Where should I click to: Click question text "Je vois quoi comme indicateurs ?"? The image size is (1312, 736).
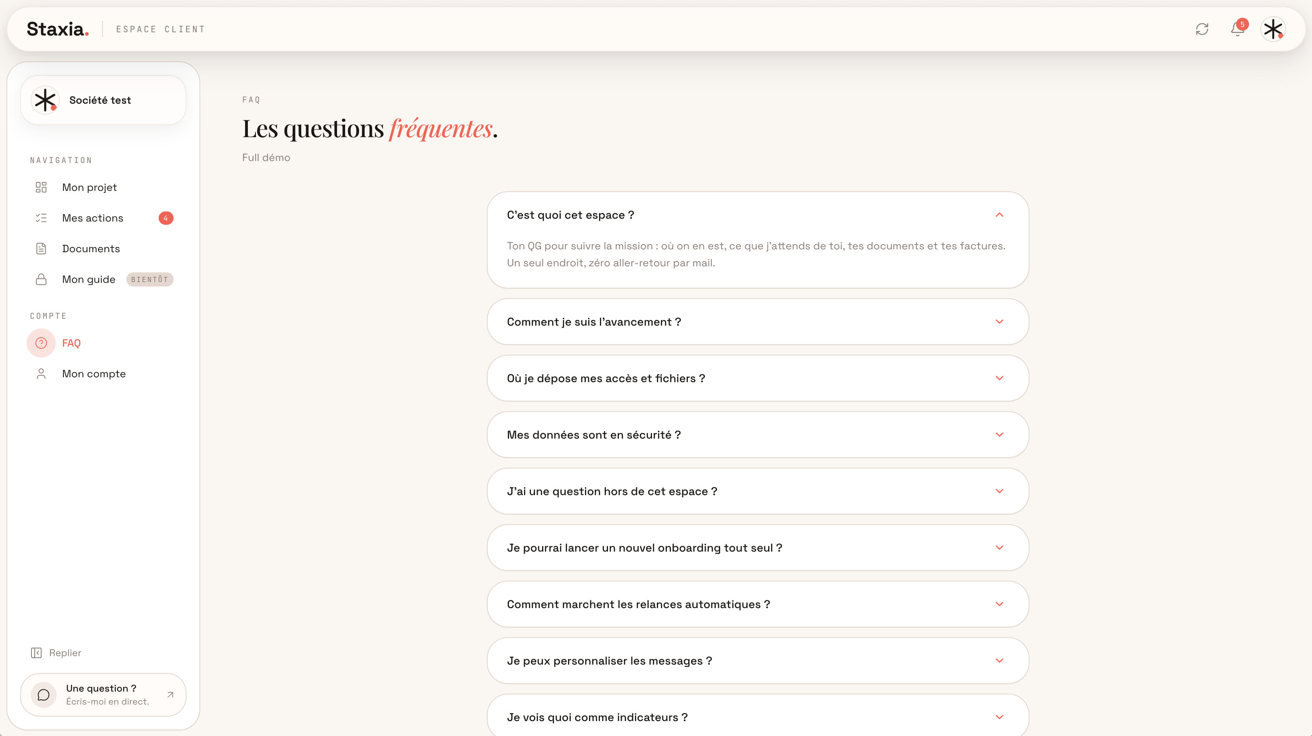pyautogui.click(x=597, y=717)
